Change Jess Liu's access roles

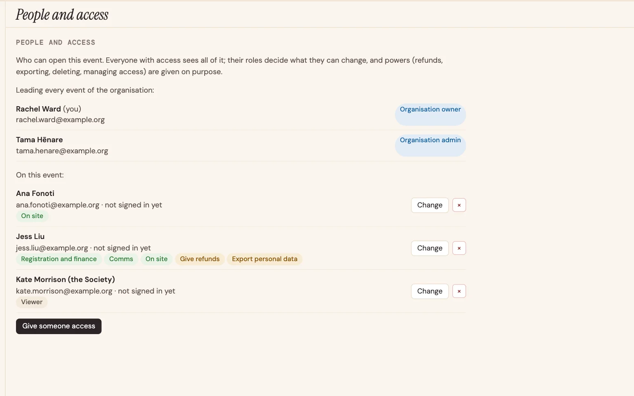[430, 248]
